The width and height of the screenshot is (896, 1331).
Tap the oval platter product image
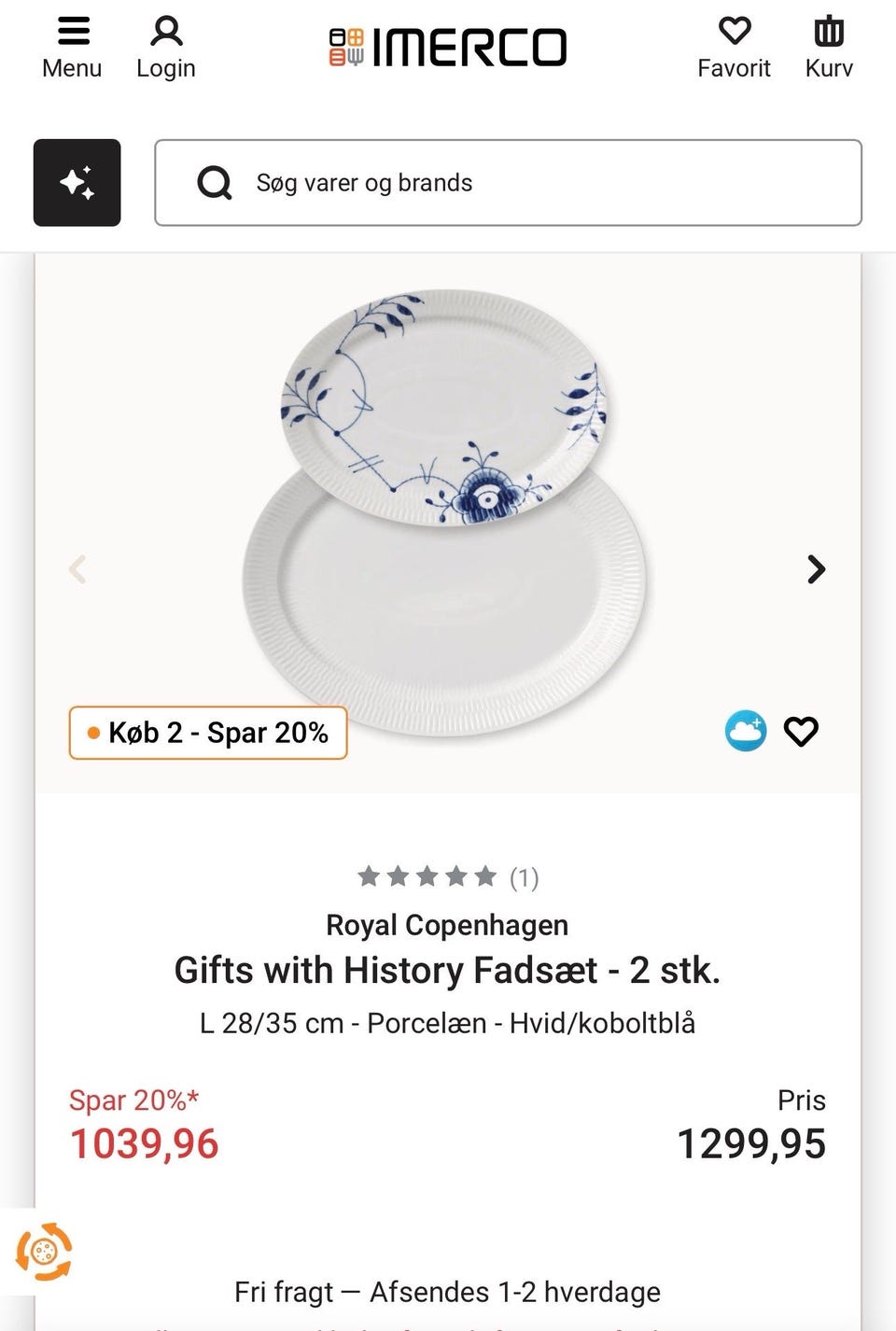tap(446, 513)
